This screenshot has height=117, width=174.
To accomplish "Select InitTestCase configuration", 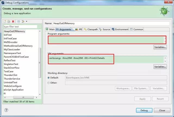I will [x=10, y=38].
